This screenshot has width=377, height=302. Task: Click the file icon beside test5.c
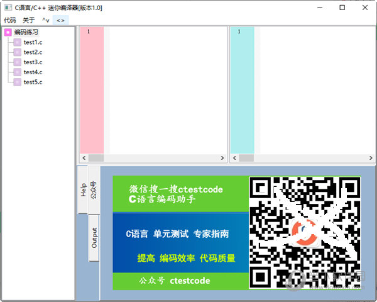[18, 82]
